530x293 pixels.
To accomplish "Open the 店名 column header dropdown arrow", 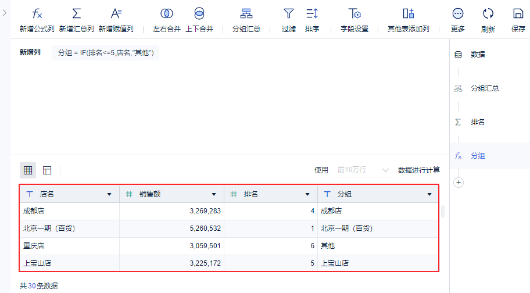I will (109, 194).
